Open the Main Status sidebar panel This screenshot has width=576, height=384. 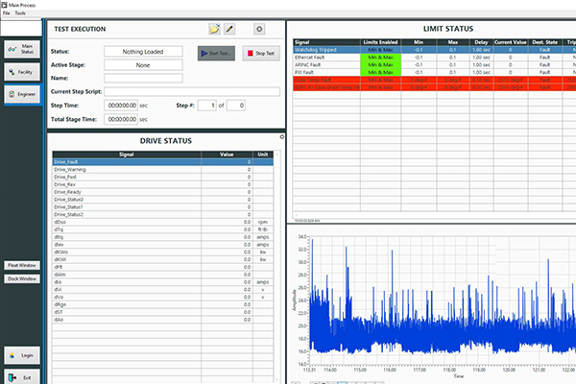[22, 49]
